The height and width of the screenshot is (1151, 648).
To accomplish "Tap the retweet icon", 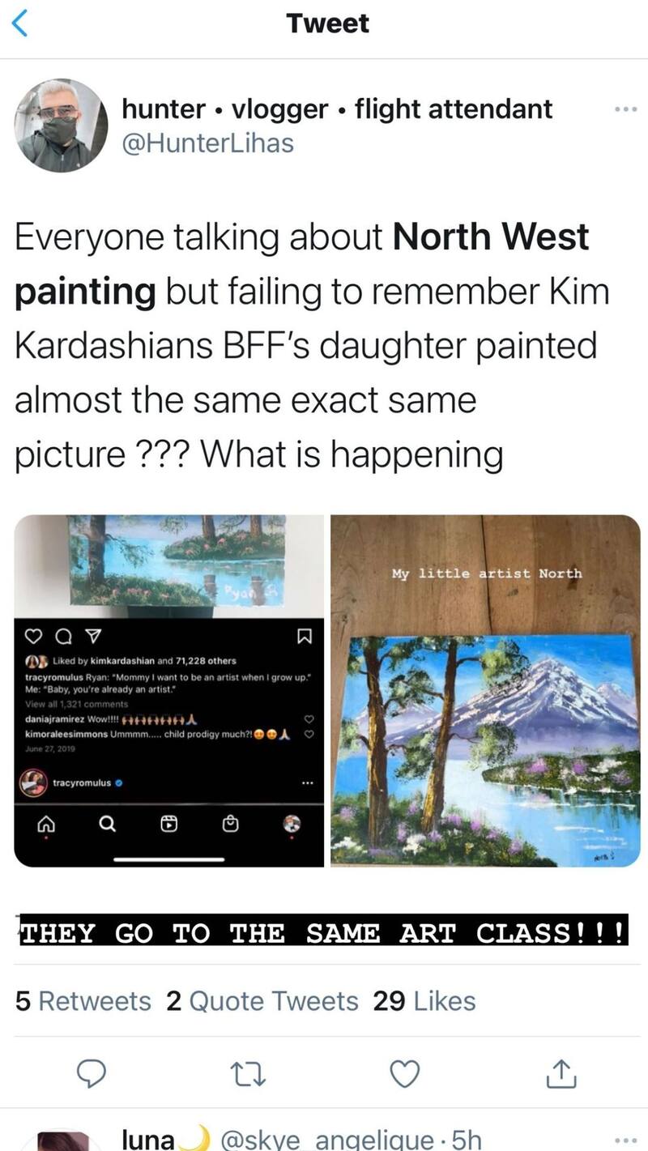I will pos(248,1073).
